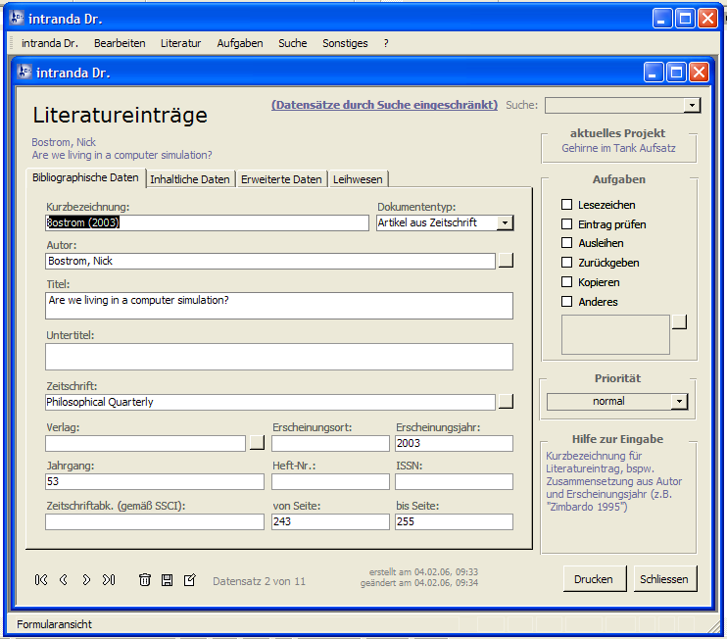
Task: Open the Verlag lookup button
Action: pos(257,442)
